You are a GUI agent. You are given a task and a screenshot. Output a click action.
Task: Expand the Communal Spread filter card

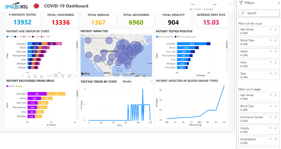[x=271, y=117]
